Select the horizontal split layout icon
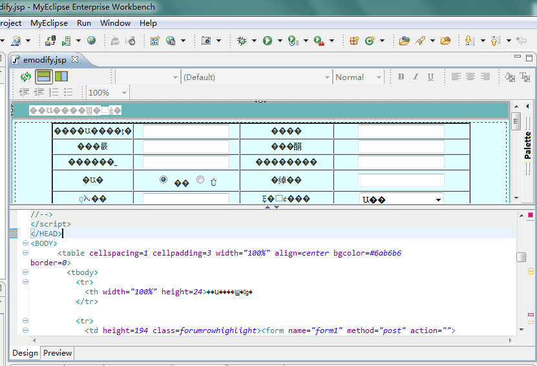This screenshot has width=537, height=366. pyautogui.click(x=43, y=77)
